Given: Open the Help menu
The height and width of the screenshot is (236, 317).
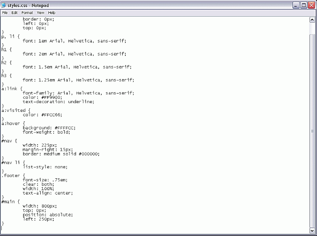Looking at the screenshot, I should point(52,13).
